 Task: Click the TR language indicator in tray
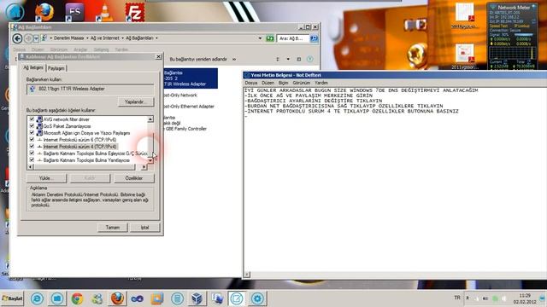coord(457,298)
